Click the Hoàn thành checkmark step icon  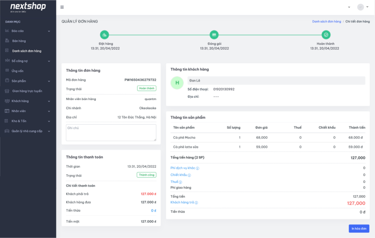tap(326, 35)
